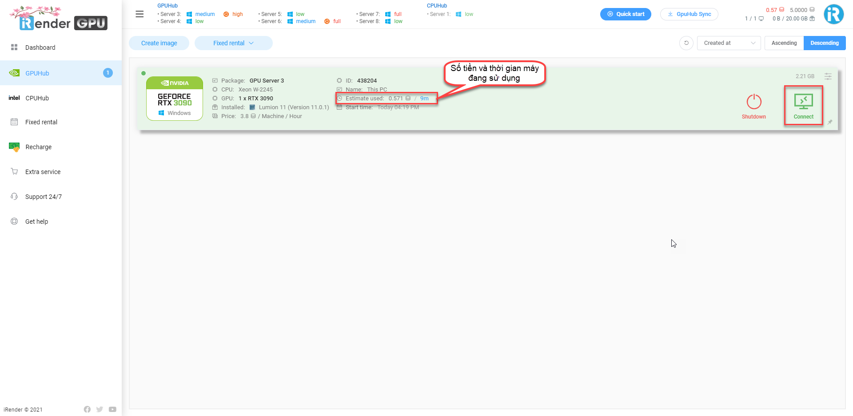Image resolution: width=853 pixels, height=416 pixels.
Task: Open Extra service in the sidebar
Action: click(61, 172)
